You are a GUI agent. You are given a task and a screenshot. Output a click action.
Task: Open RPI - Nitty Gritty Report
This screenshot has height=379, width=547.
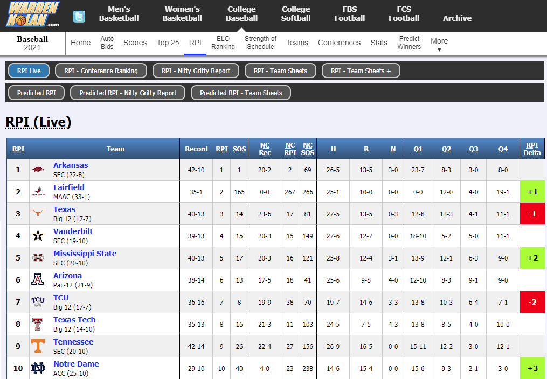click(x=196, y=71)
